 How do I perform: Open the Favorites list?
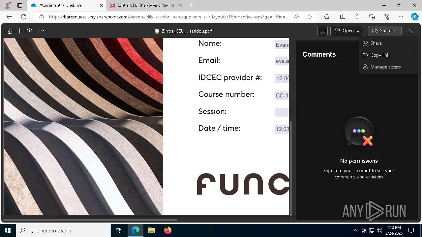[x=357, y=17]
